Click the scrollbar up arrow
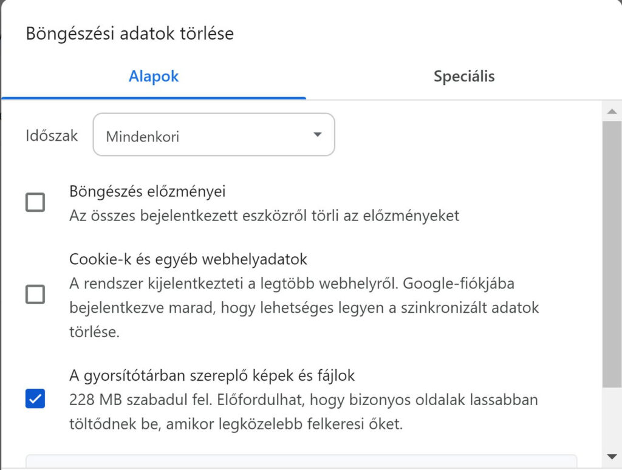This screenshot has height=470, width=622. [612, 111]
